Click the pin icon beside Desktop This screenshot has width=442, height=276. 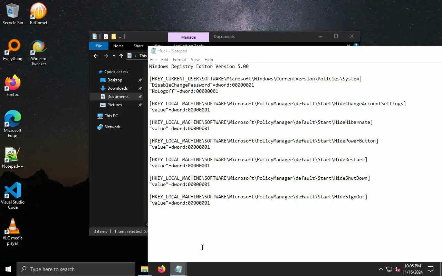[140, 80]
